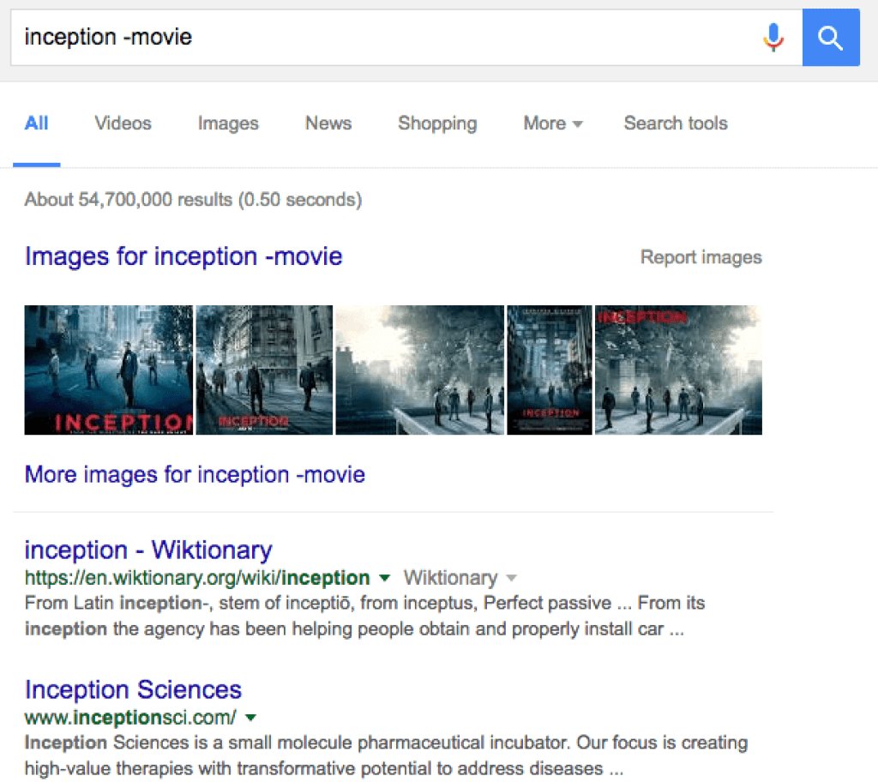Open the Shopping tab
This screenshot has height=782, width=878.
437,123
